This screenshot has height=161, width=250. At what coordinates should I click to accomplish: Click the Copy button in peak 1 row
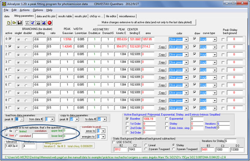(x=162, y=47)
